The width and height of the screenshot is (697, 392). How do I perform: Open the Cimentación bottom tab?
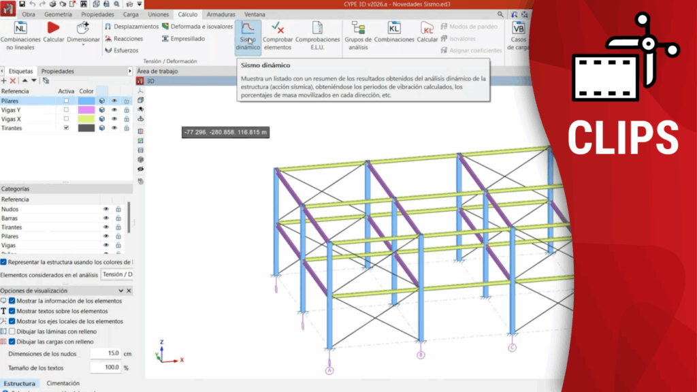63,384
